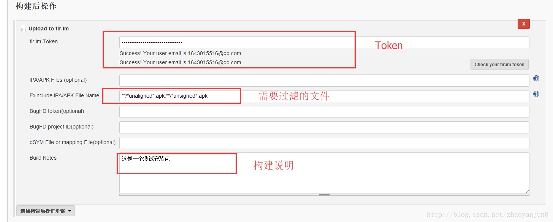Click the 构建后操作 section title
This screenshot has height=222, width=553.
36,6
